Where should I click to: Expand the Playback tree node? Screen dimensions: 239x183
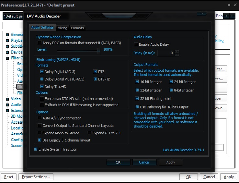click(x=7, y=41)
